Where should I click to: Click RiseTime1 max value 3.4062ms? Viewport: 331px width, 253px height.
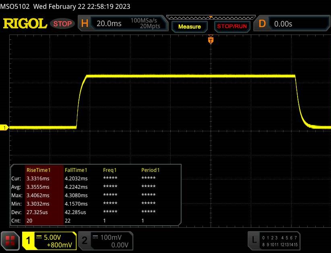coord(38,195)
